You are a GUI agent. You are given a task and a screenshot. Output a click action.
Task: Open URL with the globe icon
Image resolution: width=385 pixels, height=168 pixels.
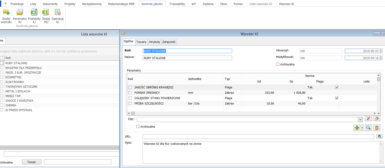[x=380, y=136]
